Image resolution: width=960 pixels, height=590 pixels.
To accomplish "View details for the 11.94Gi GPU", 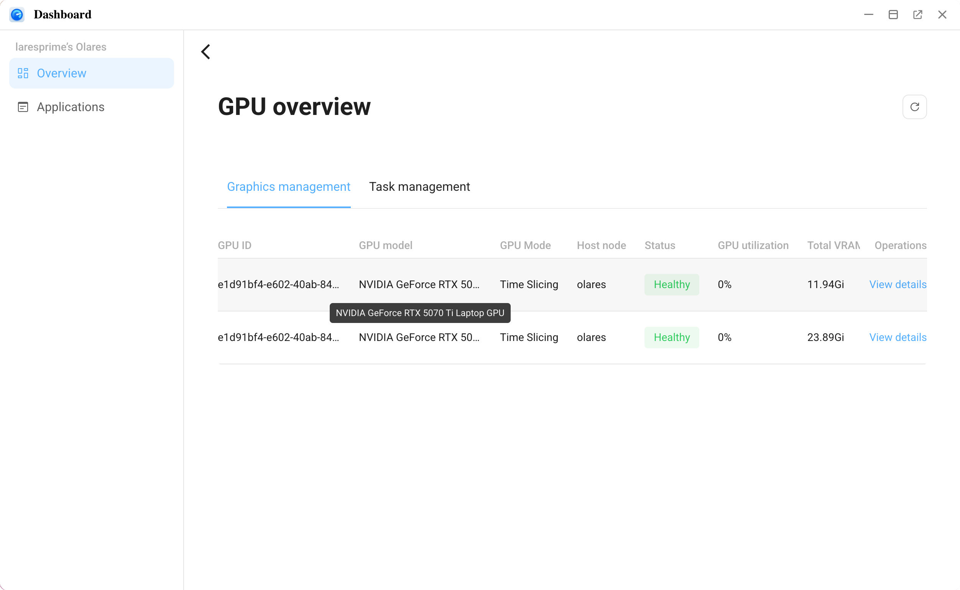I will 898,284.
